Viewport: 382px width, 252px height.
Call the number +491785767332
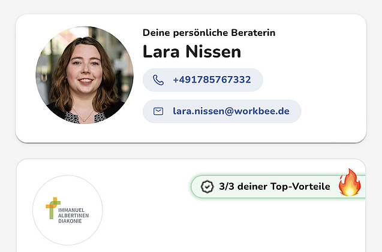pyautogui.click(x=212, y=80)
